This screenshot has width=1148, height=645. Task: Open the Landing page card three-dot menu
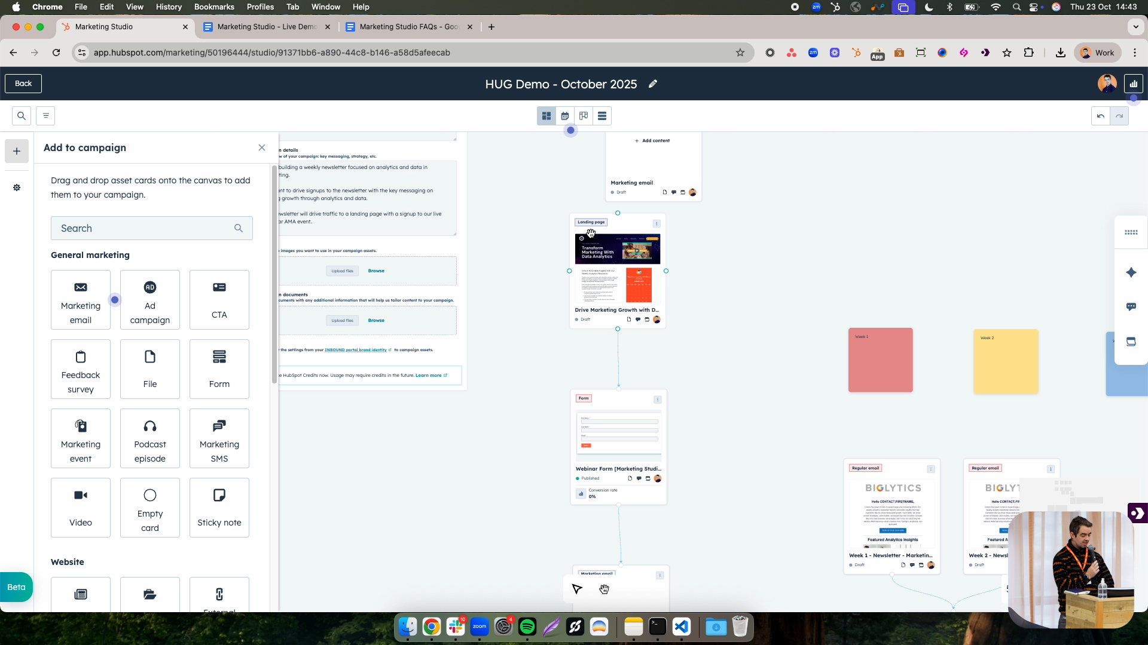click(657, 223)
